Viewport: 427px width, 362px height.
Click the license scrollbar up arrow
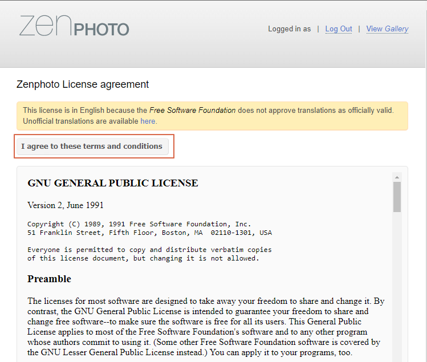[397, 177]
